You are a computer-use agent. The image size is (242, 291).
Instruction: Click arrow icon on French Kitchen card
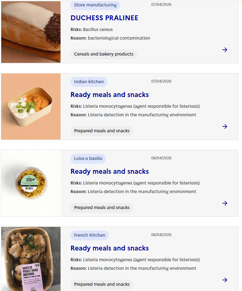pos(225,280)
